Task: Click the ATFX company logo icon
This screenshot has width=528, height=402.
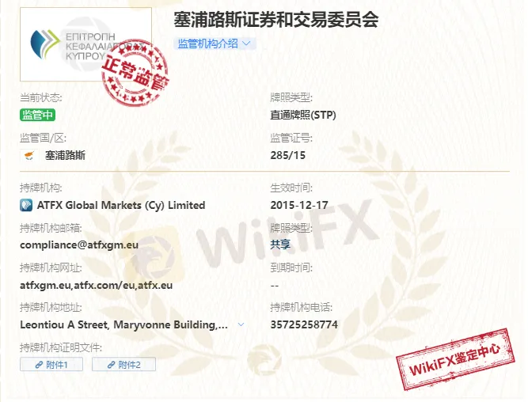Action: pyautogui.click(x=27, y=205)
